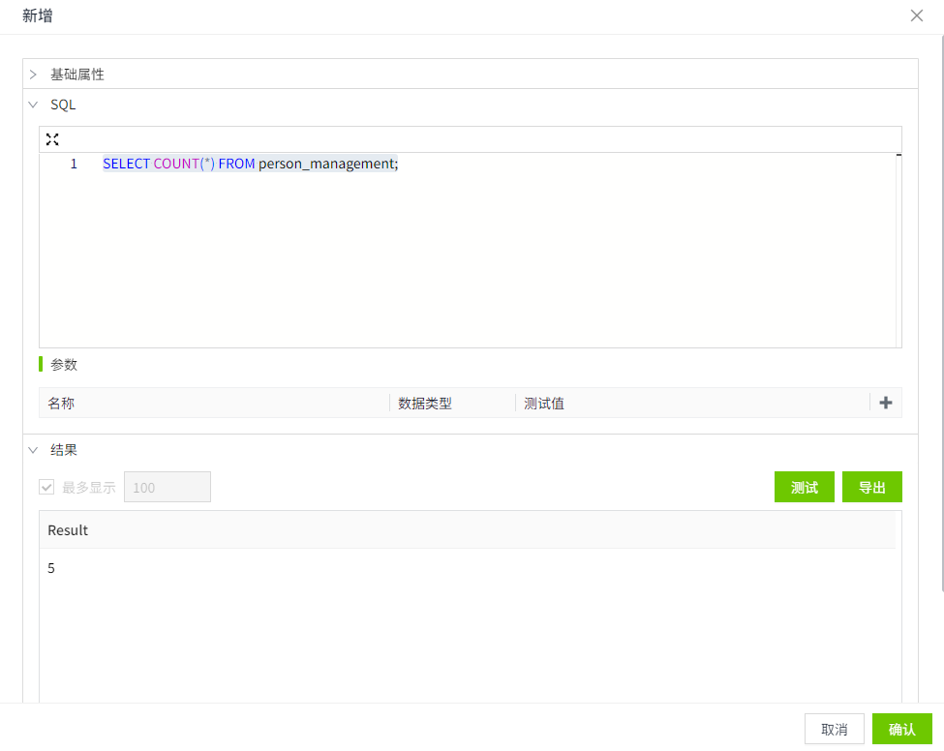Click the 名称 column header in 参数 table
Viewport: 944px width, 751px height.
point(61,404)
